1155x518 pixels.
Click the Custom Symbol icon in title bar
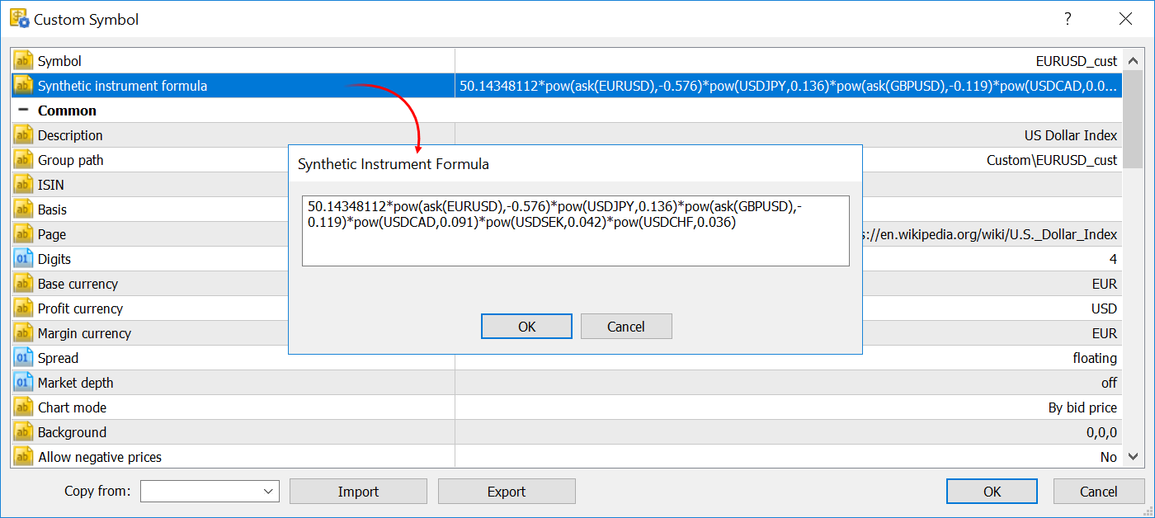click(18, 18)
